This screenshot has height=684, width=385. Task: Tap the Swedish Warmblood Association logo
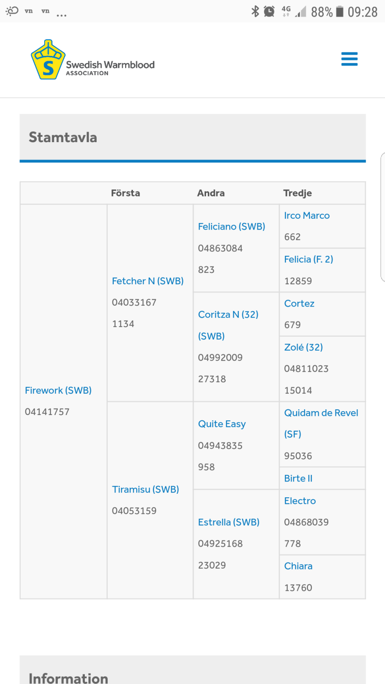(93, 60)
